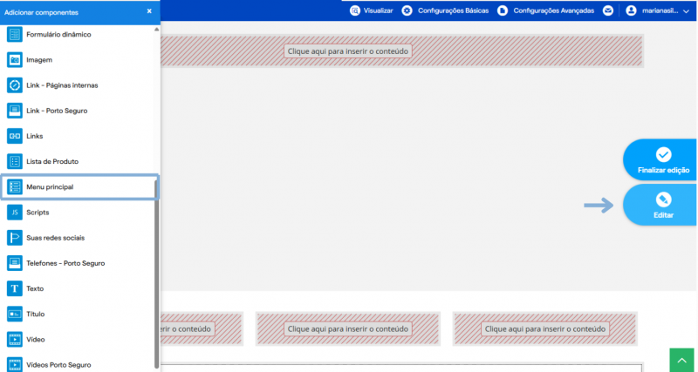Screen dimensions: 698x372
Task: Close the Adicionar componentes panel
Action: pyautogui.click(x=149, y=11)
